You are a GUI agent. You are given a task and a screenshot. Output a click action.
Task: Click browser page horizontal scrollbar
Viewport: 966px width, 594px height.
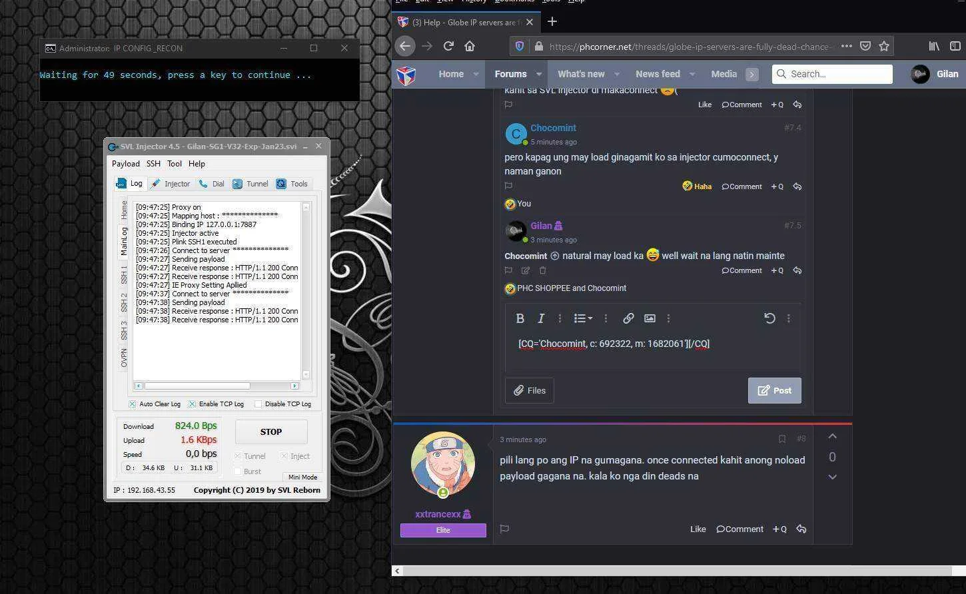[678, 571]
